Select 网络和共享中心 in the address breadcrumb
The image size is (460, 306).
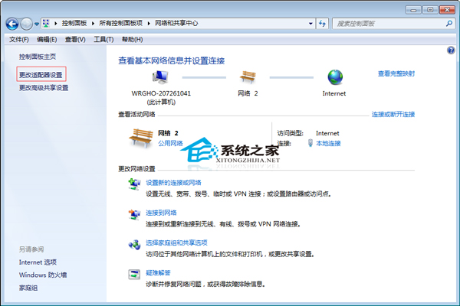176,24
